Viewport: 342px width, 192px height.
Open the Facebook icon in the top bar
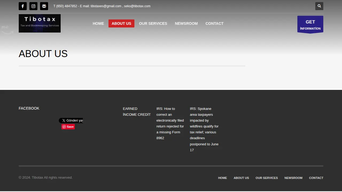(23, 6)
